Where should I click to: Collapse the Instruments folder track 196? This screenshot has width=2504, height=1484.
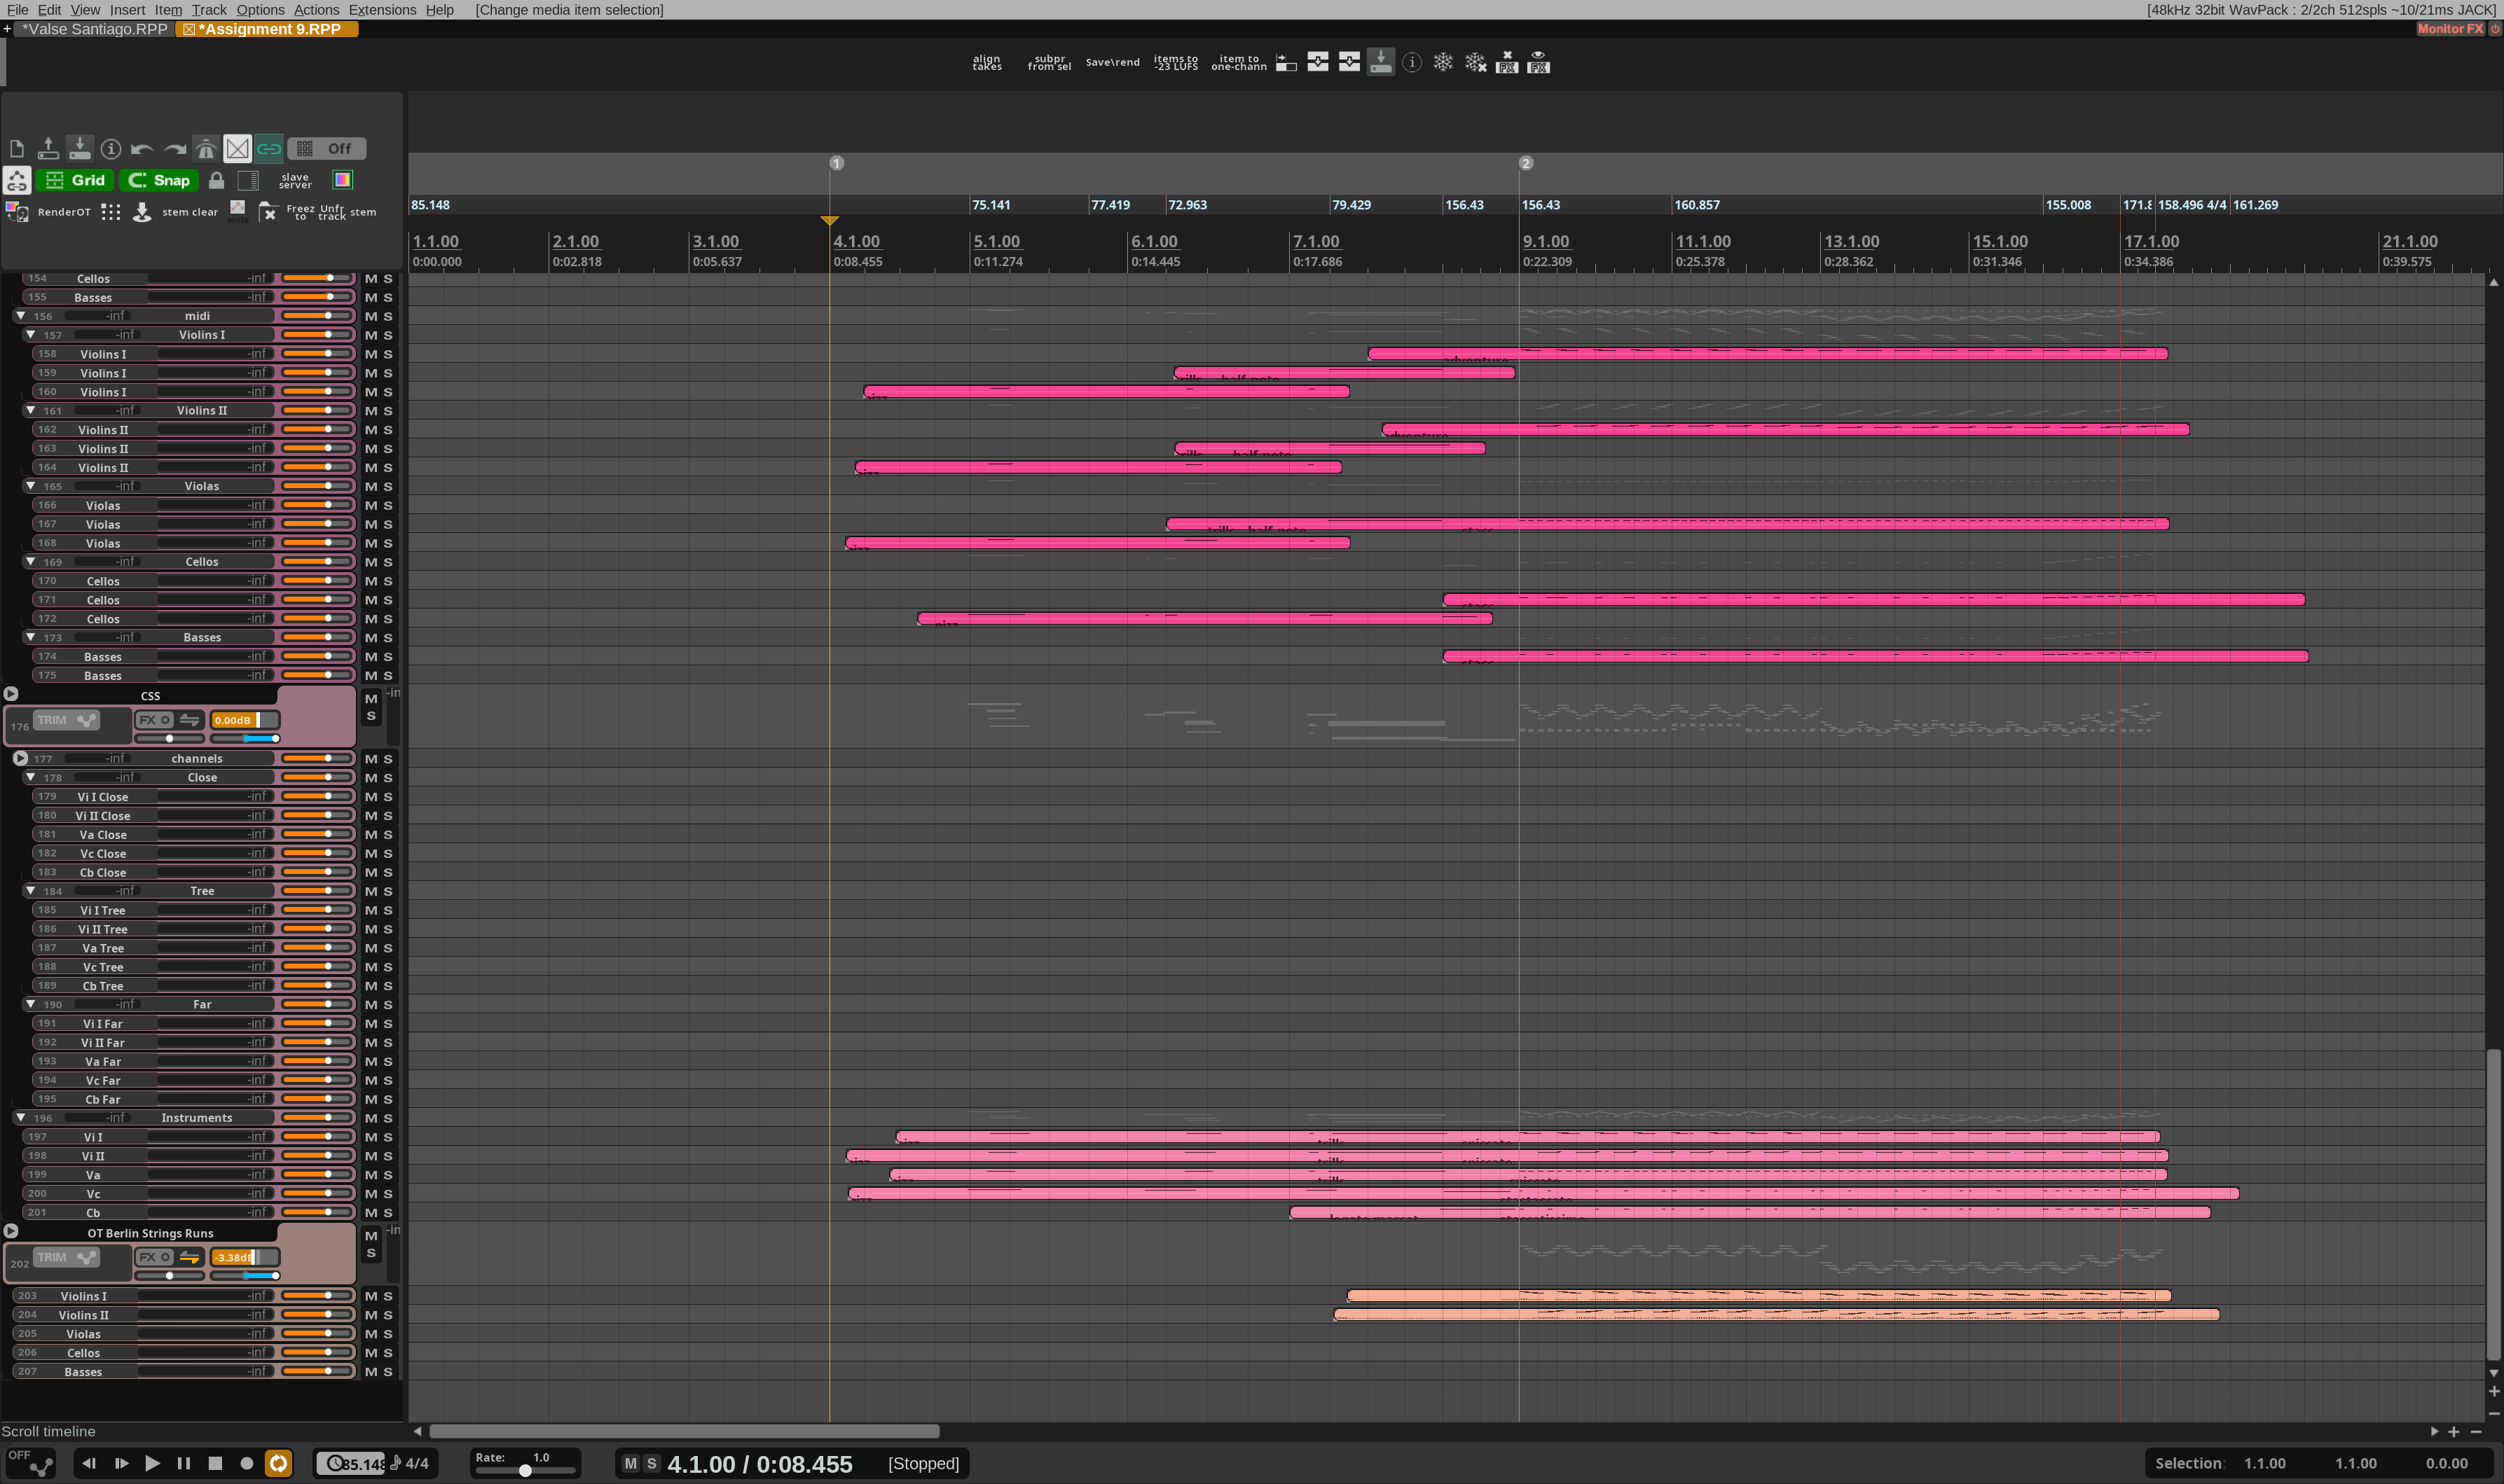click(x=21, y=1117)
